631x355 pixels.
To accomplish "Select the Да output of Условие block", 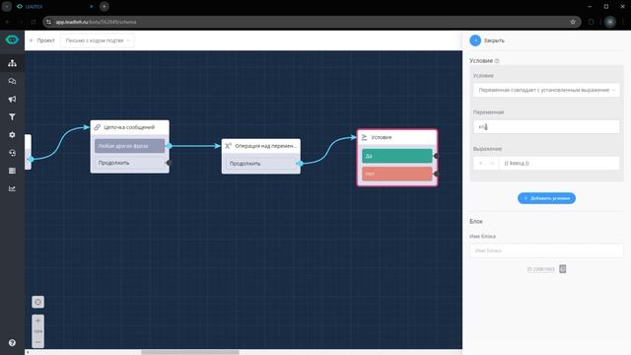I will click(x=396, y=156).
